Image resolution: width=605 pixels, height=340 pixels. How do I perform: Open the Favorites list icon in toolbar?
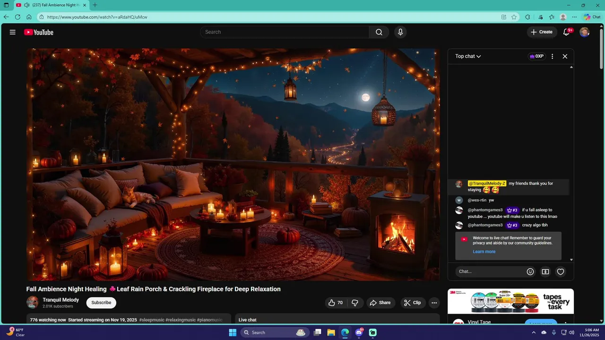pyautogui.click(x=552, y=17)
